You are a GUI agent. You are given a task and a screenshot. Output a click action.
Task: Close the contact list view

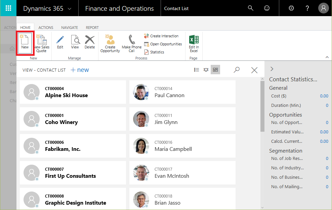(254, 70)
